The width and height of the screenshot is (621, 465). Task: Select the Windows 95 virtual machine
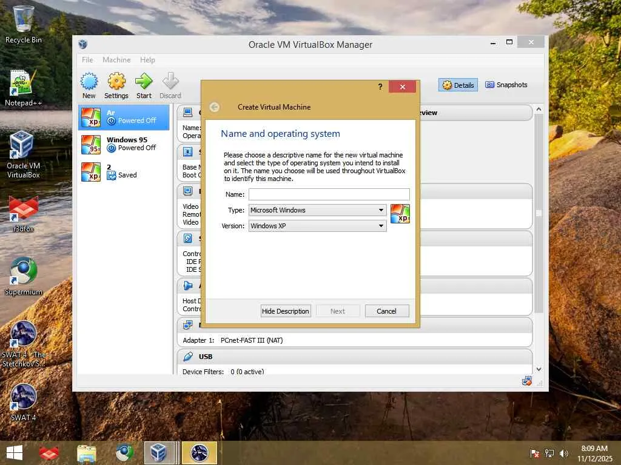click(124, 144)
